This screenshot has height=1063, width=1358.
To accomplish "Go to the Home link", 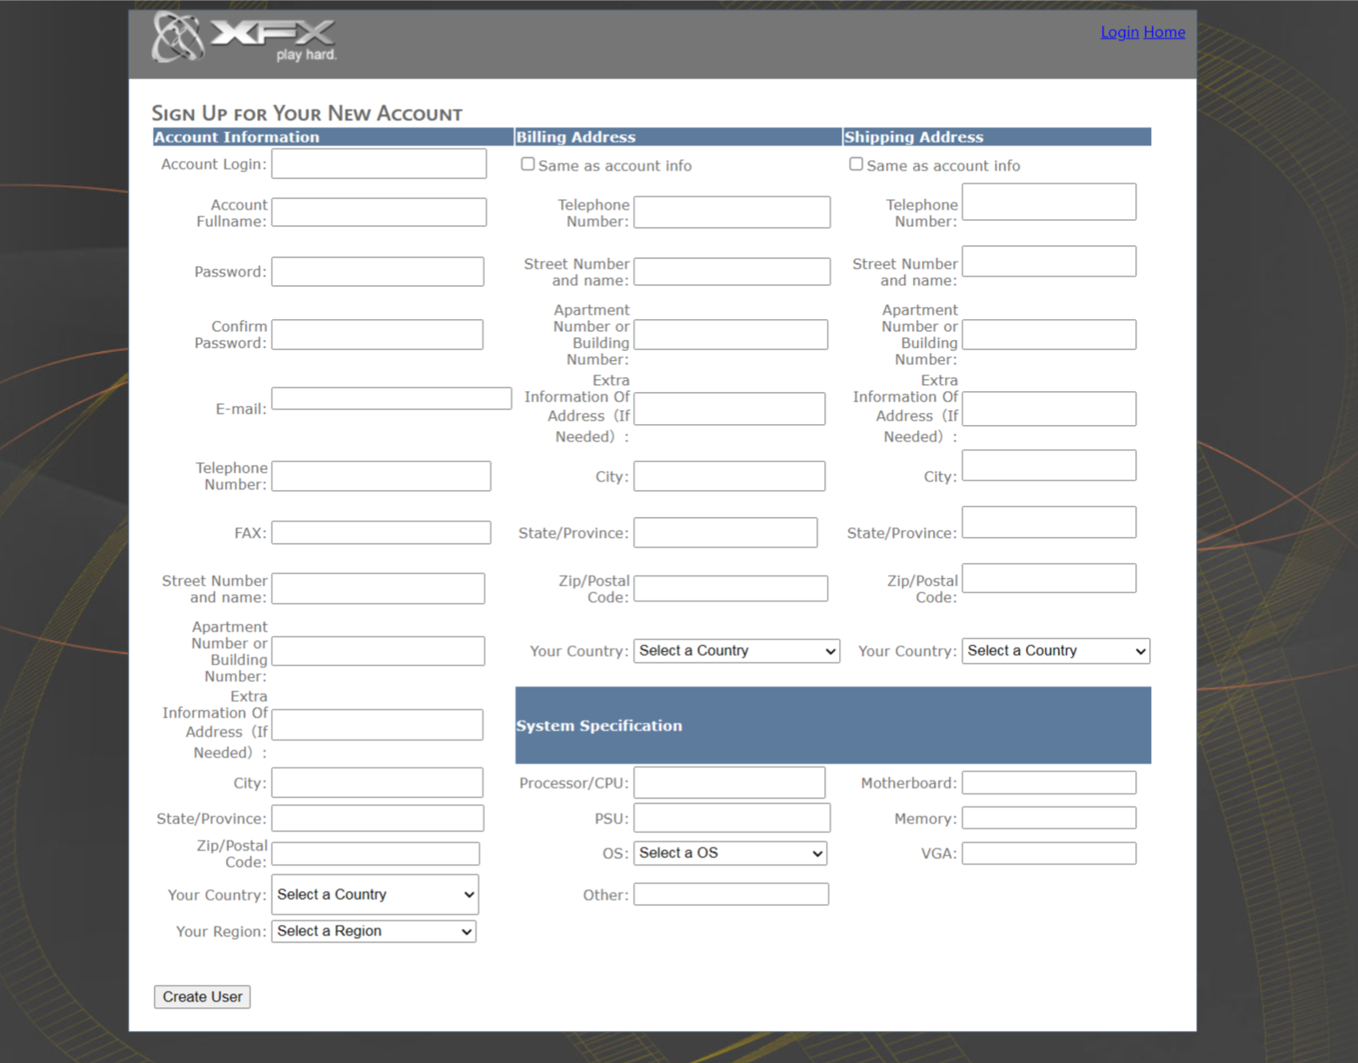I will pos(1164,32).
